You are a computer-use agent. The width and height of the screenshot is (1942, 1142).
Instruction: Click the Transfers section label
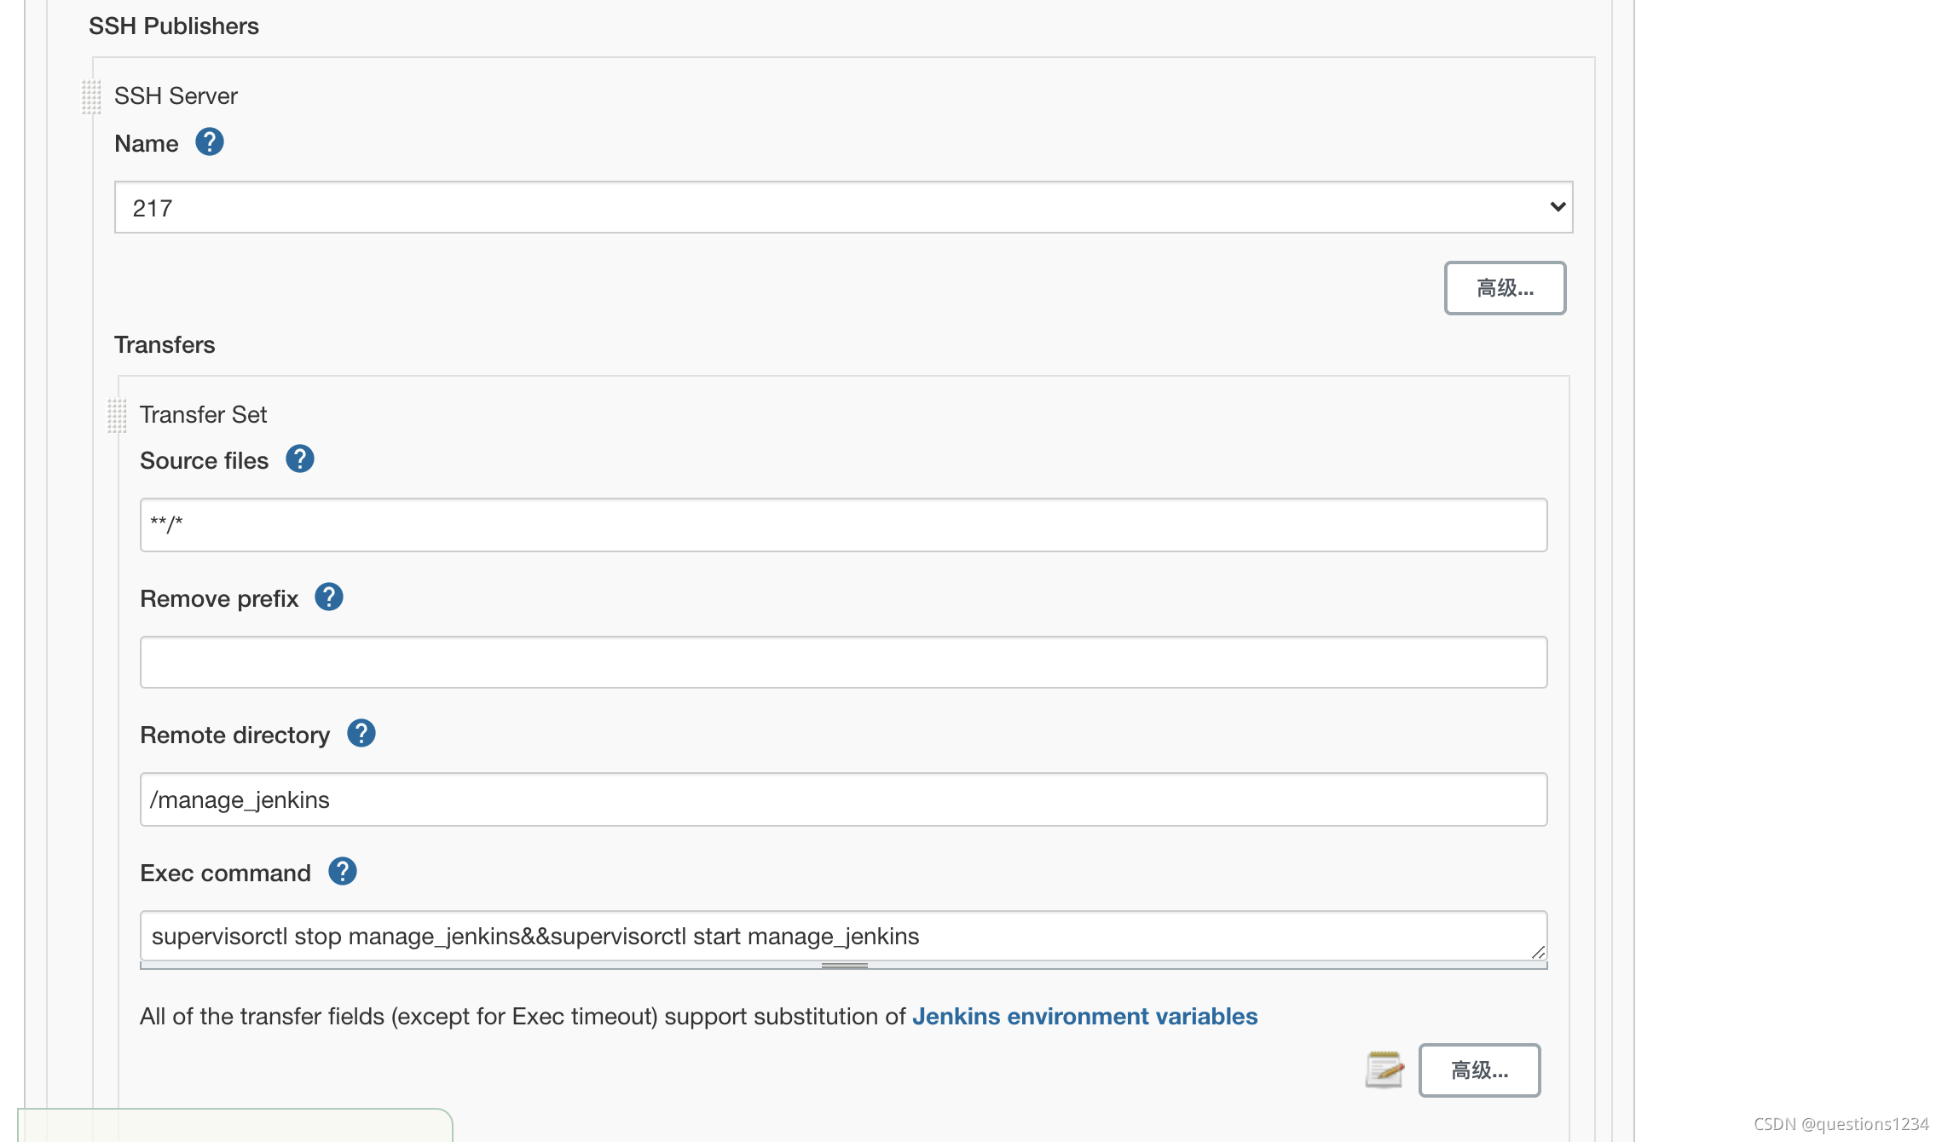165,345
